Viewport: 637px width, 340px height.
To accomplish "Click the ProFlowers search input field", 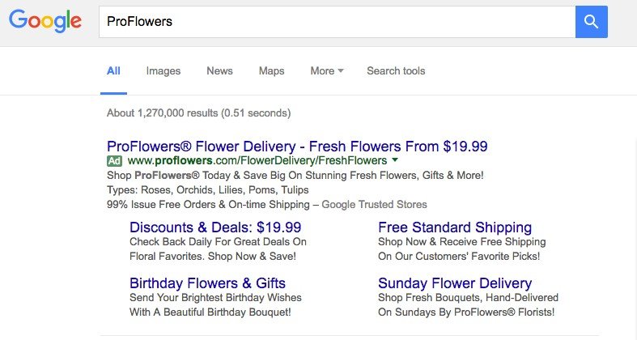I will (x=338, y=22).
